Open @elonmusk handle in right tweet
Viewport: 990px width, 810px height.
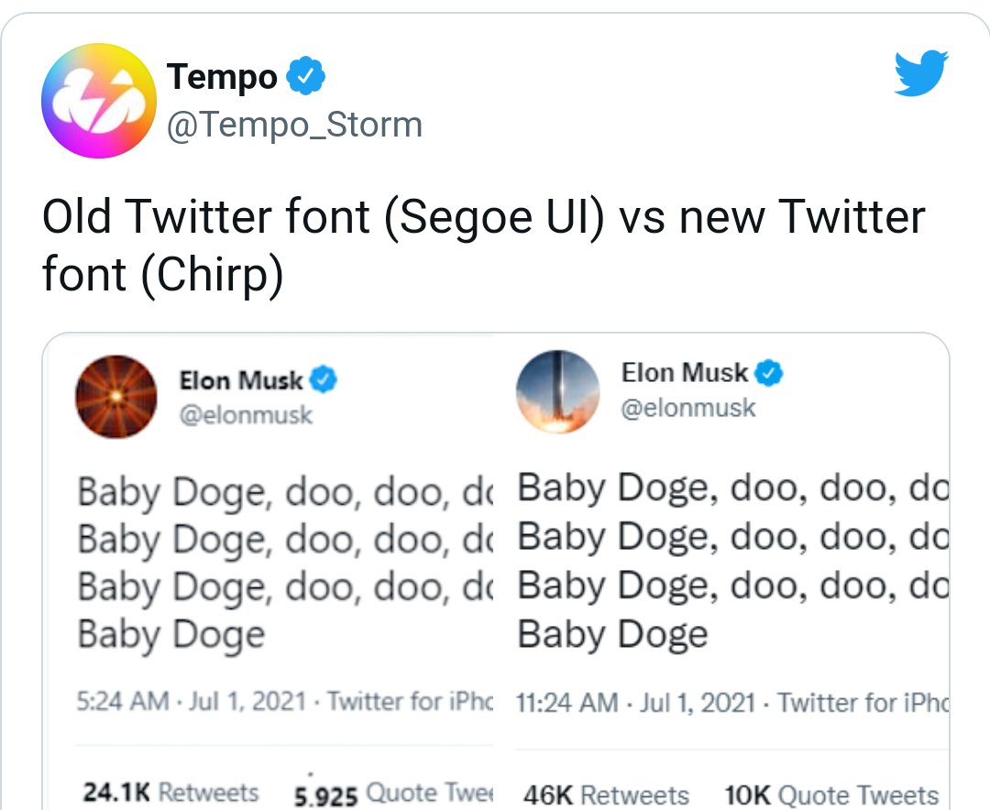pos(688,408)
